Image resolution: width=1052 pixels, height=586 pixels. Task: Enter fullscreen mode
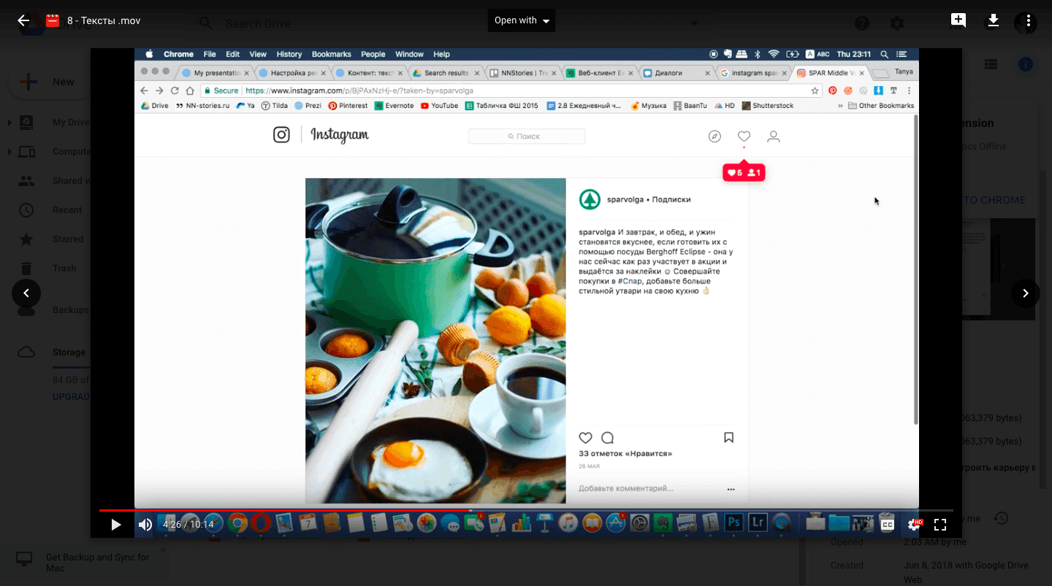pyautogui.click(x=940, y=524)
